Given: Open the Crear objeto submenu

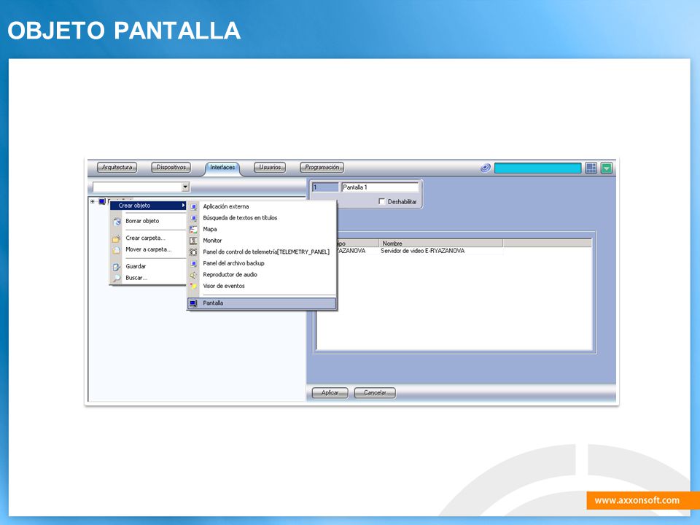Looking at the screenshot, I should (148, 206).
